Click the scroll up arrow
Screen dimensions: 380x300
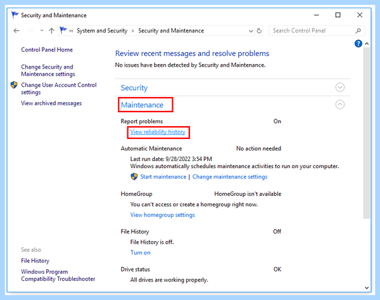point(367,44)
